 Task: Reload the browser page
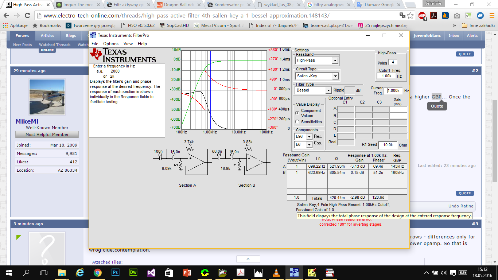27,16
